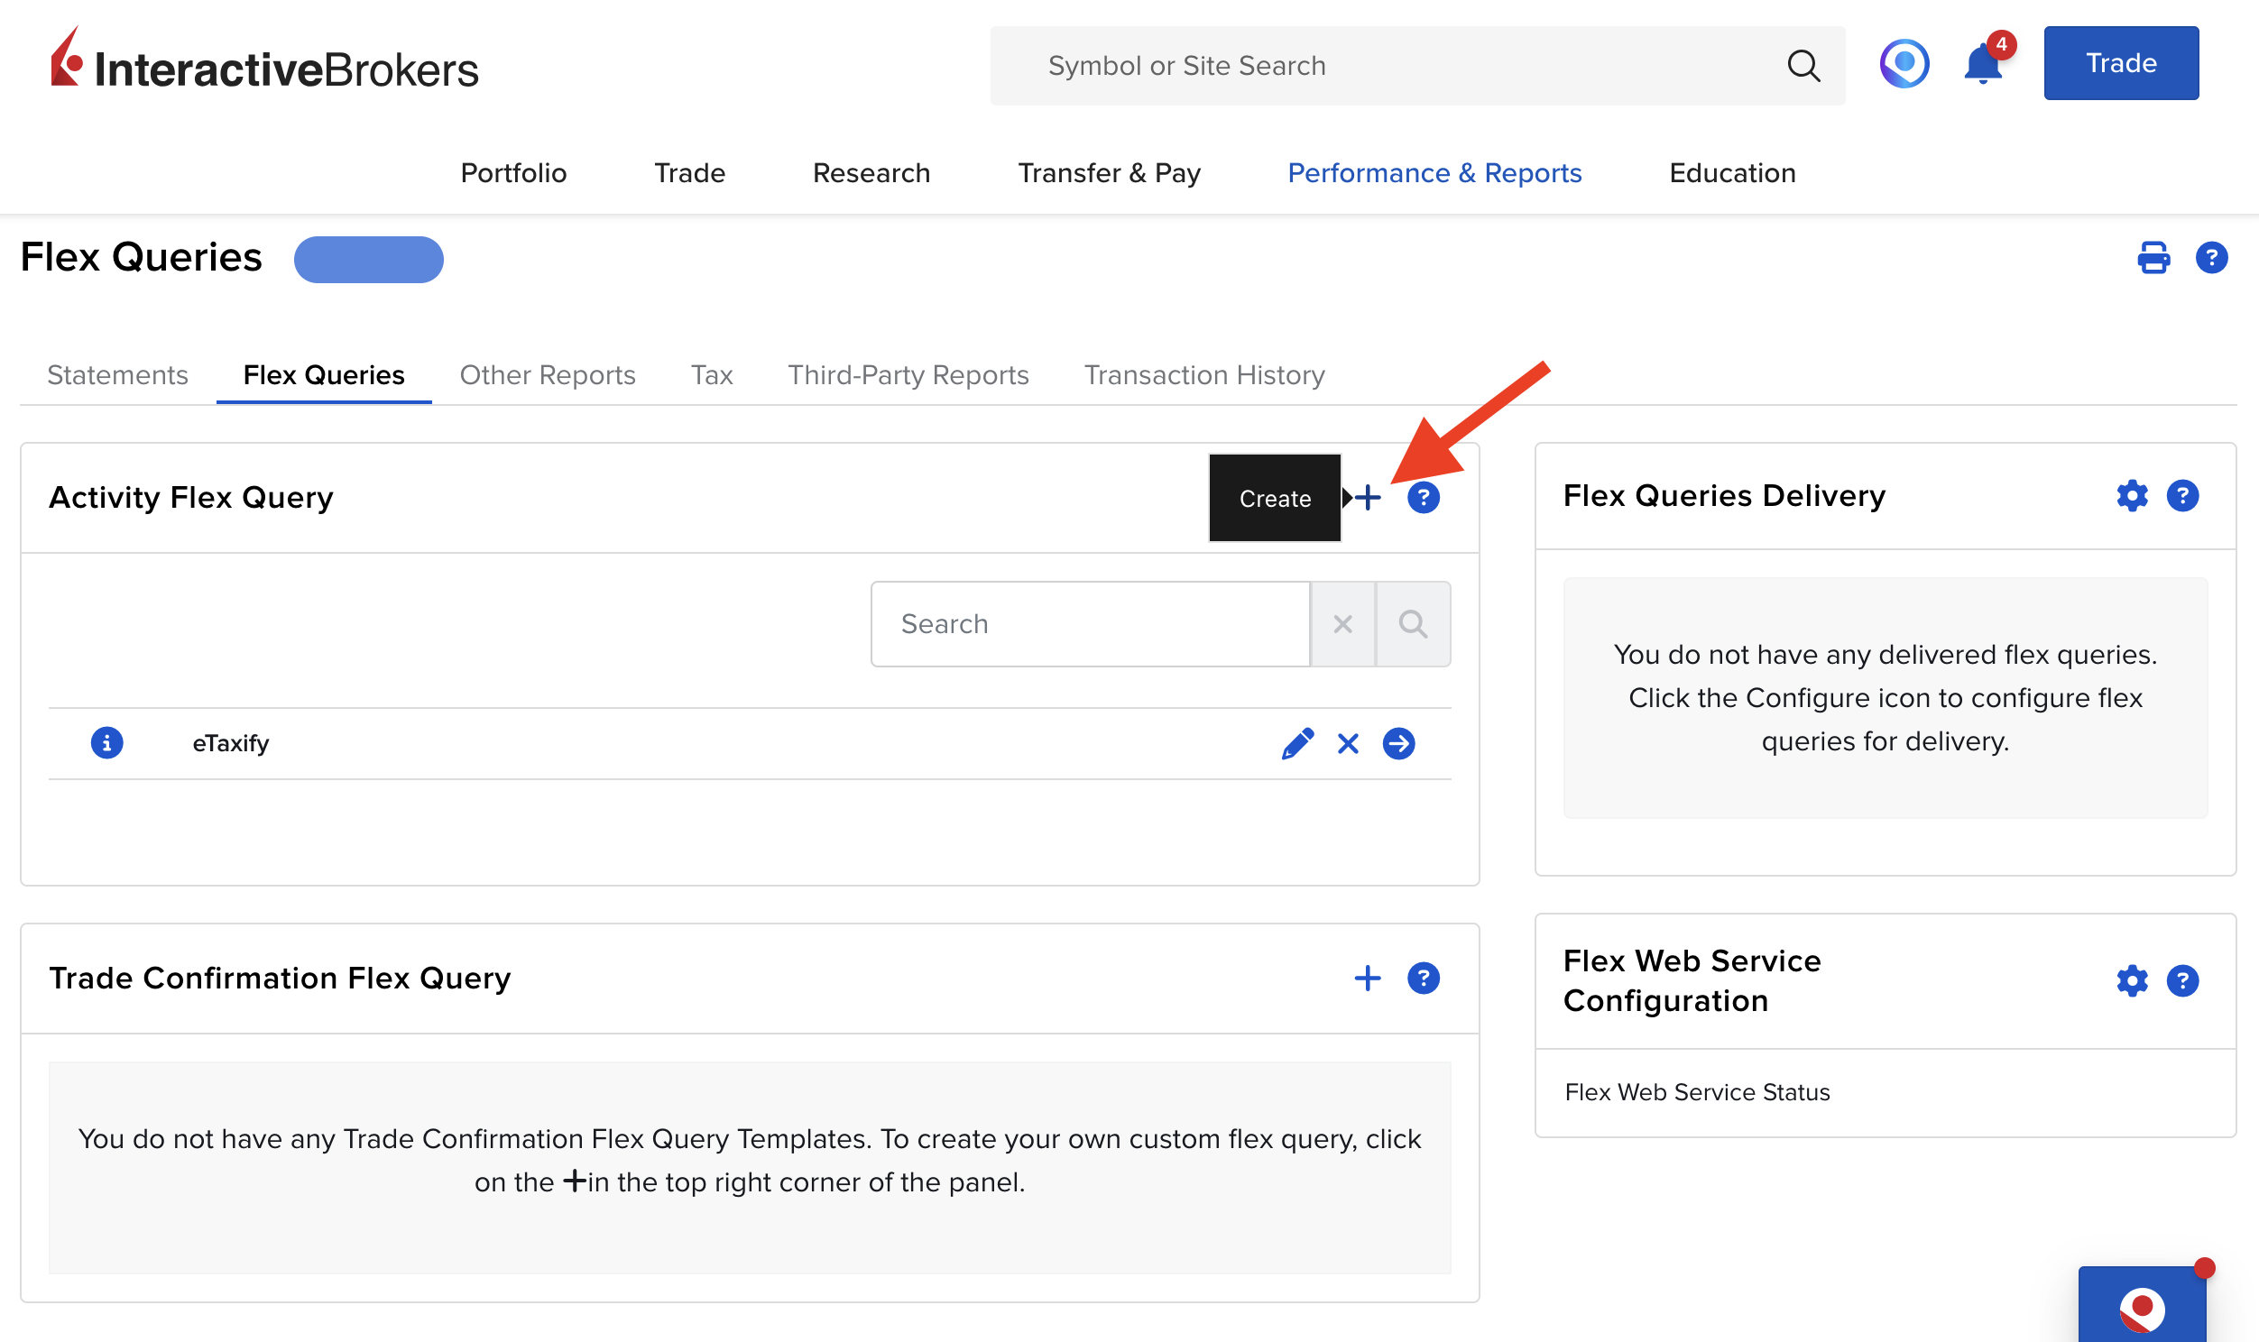Click the Activity Flex Query panel title

click(191, 497)
